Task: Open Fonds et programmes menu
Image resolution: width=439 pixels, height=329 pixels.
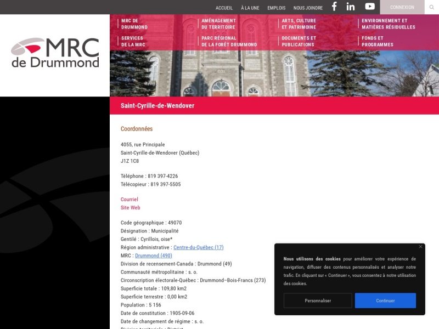Action: point(378,41)
